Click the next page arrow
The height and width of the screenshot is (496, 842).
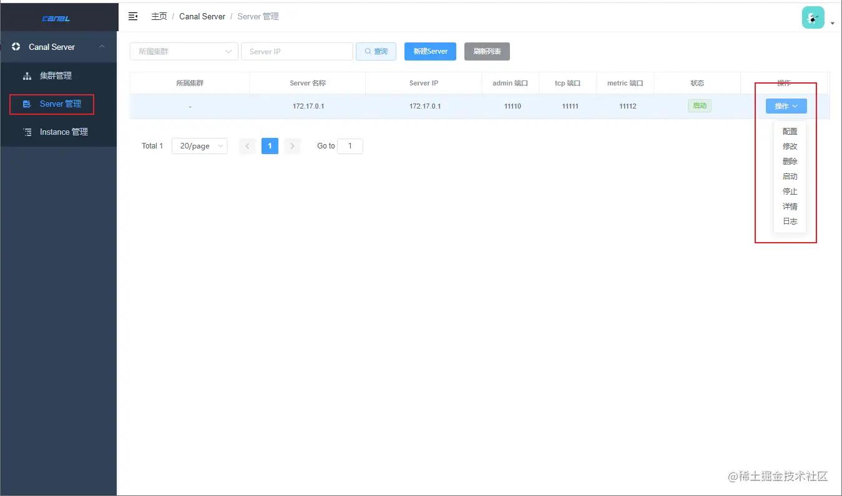click(292, 146)
